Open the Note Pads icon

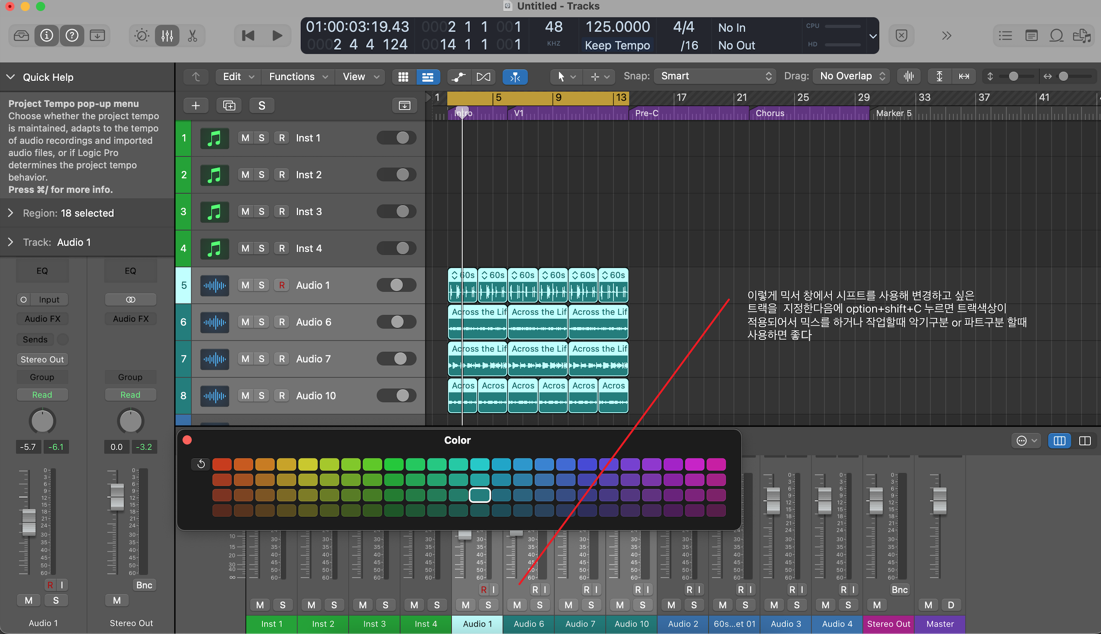click(1031, 35)
